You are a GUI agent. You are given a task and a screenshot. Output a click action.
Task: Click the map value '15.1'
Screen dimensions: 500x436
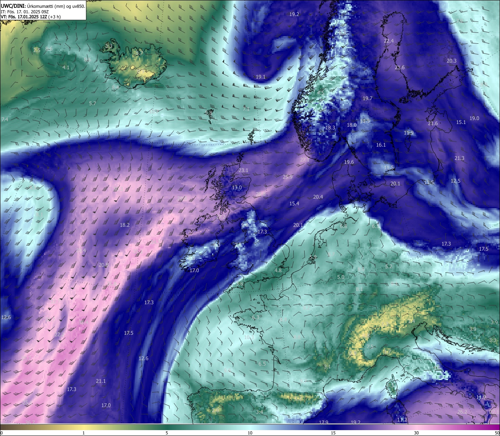tap(461, 122)
